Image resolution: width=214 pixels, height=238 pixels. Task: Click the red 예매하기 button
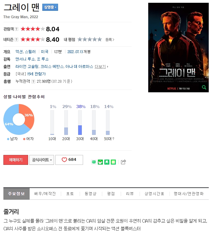[16, 160]
